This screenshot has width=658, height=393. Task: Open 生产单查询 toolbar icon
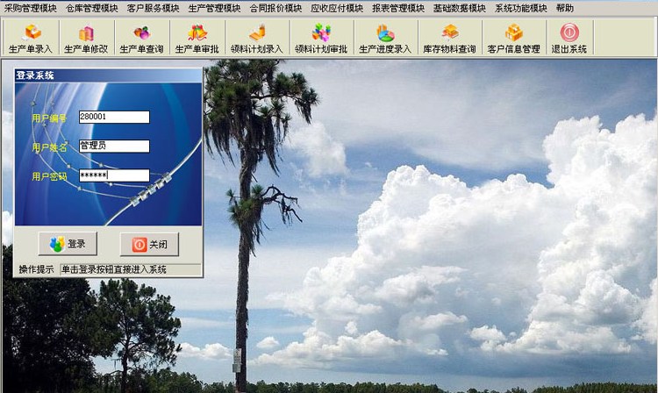[141, 38]
